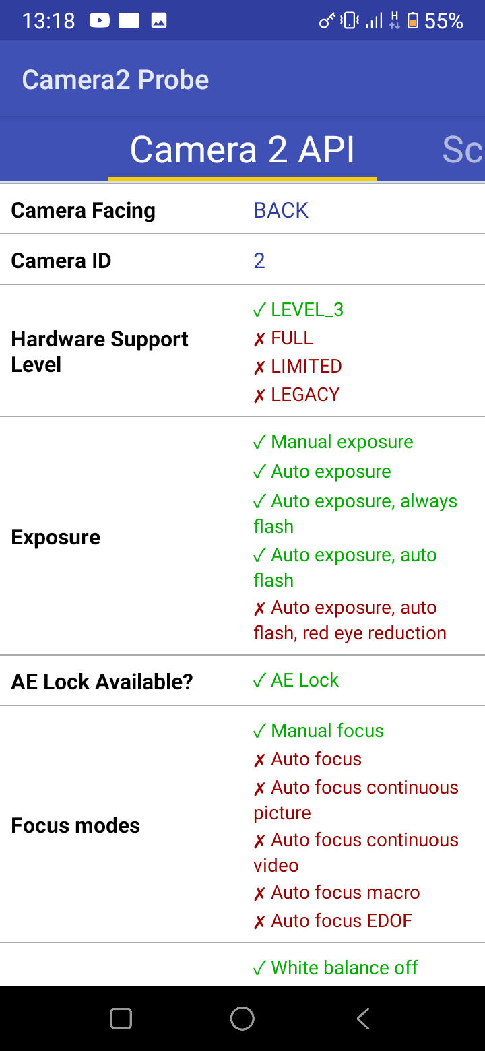Tap the Camera ID value 2

click(259, 261)
